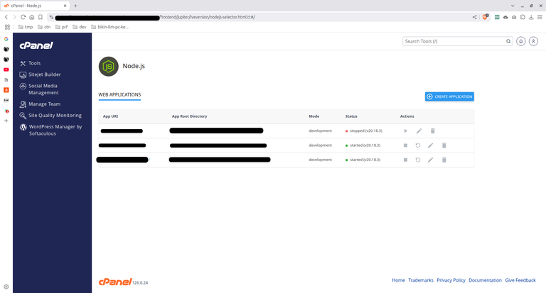Bookmark the page with the bookmark icon
The height and width of the screenshot is (293, 546).
click(41, 17)
